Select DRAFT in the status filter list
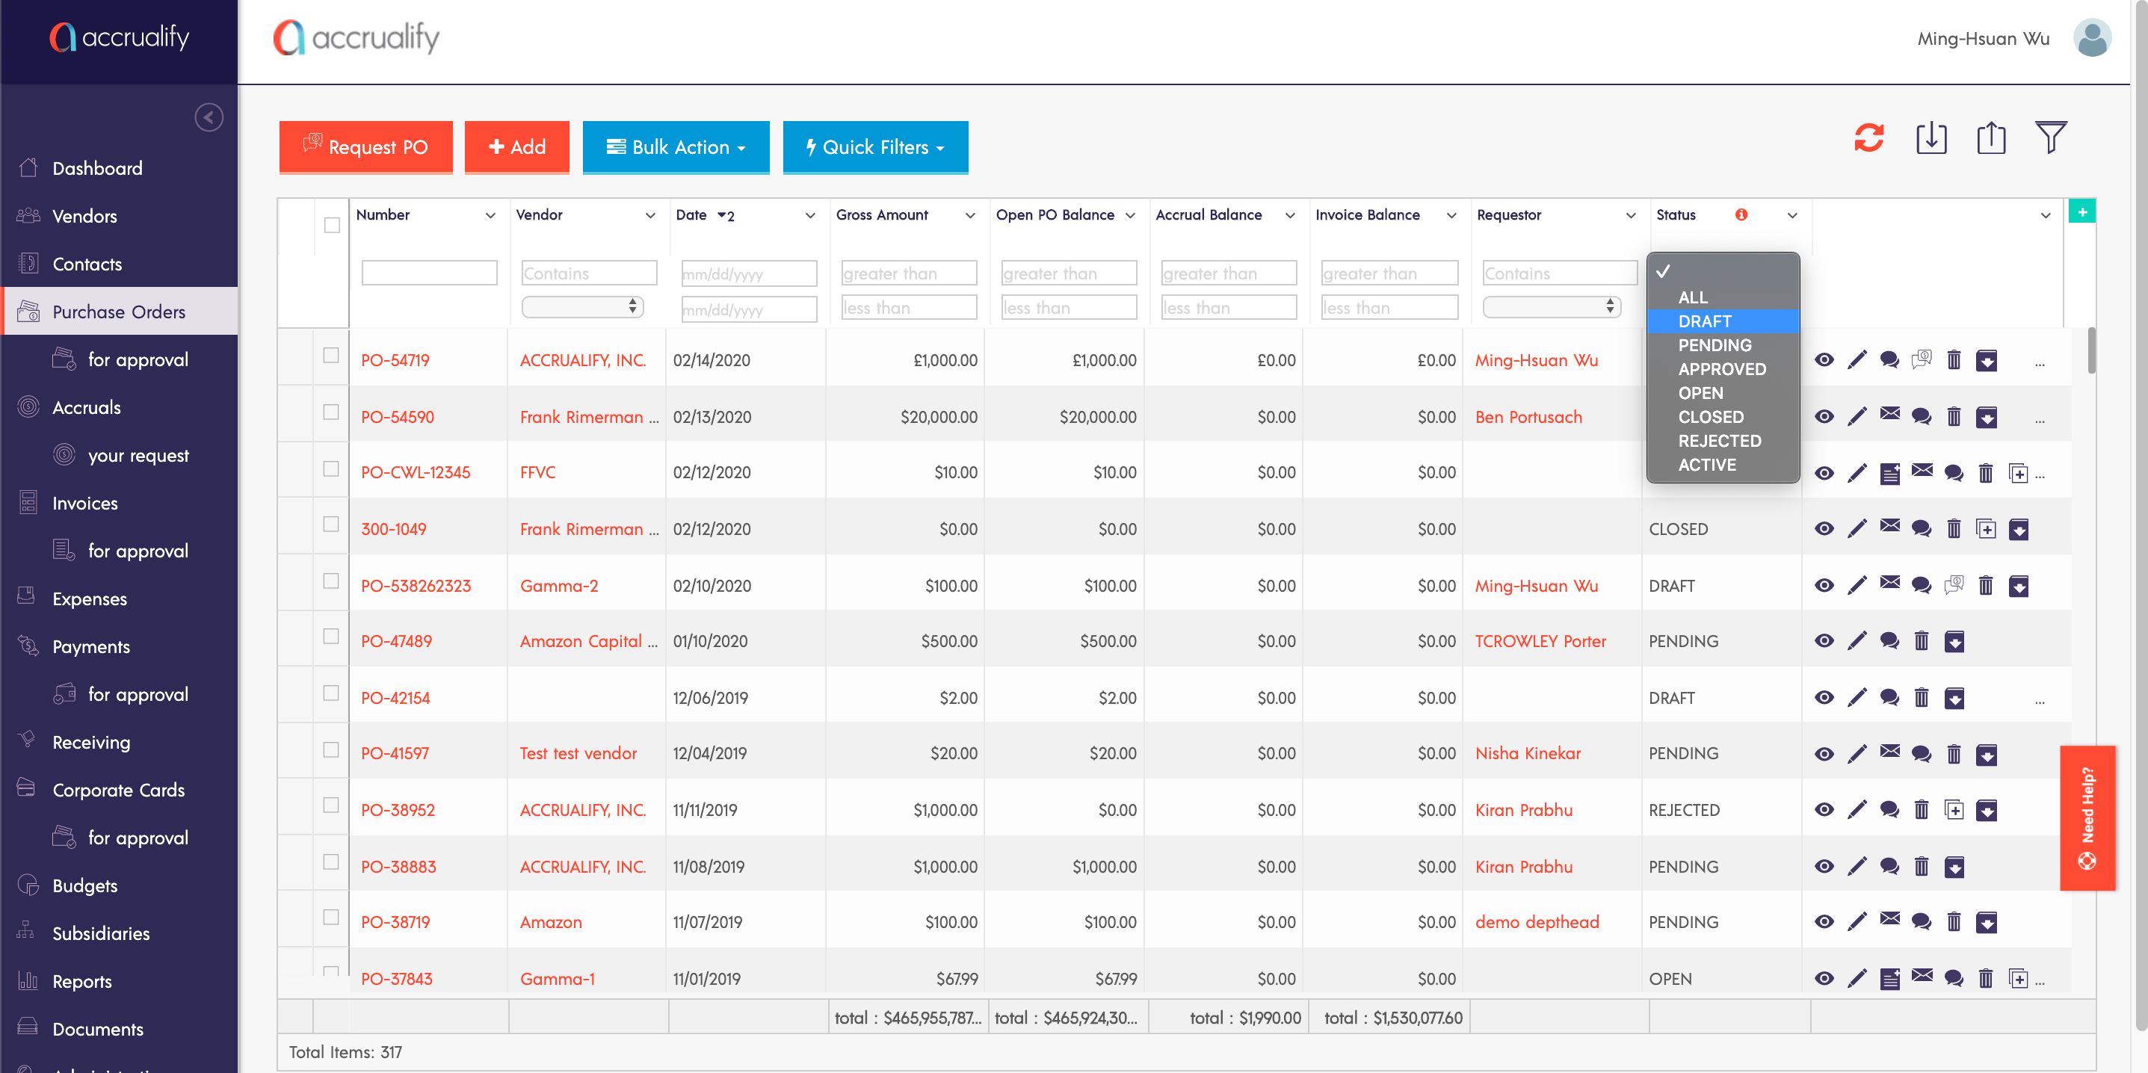 point(1704,321)
